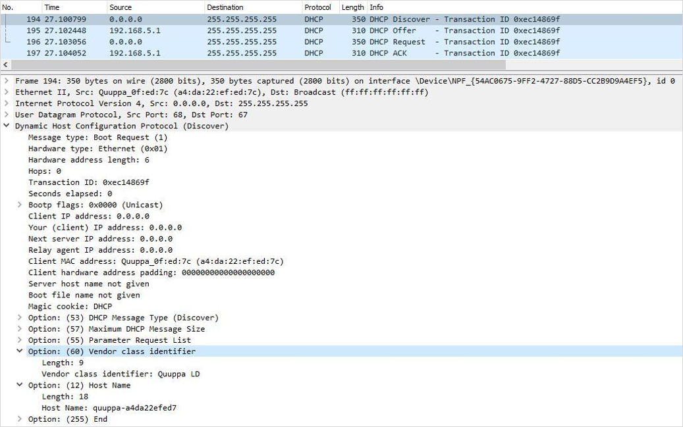Select Host Name option Length: 18 field
Viewport: 683px width, 427px height.
pos(65,397)
